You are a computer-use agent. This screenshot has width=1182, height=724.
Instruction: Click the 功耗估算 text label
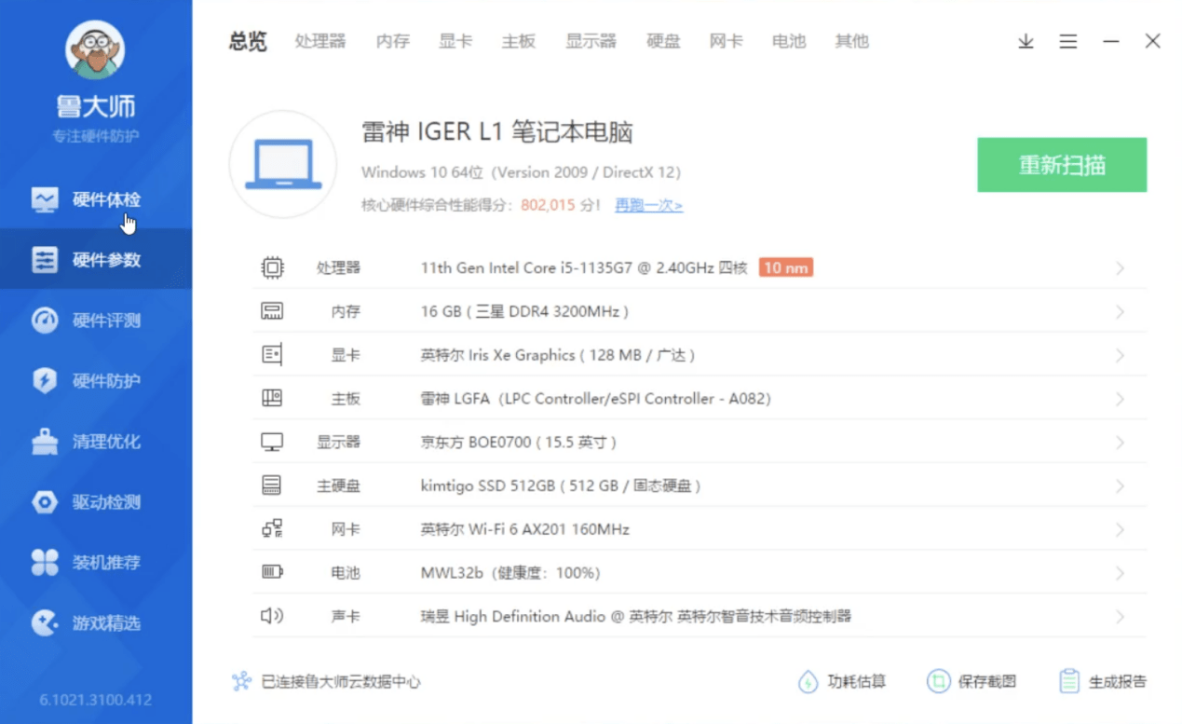857,682
